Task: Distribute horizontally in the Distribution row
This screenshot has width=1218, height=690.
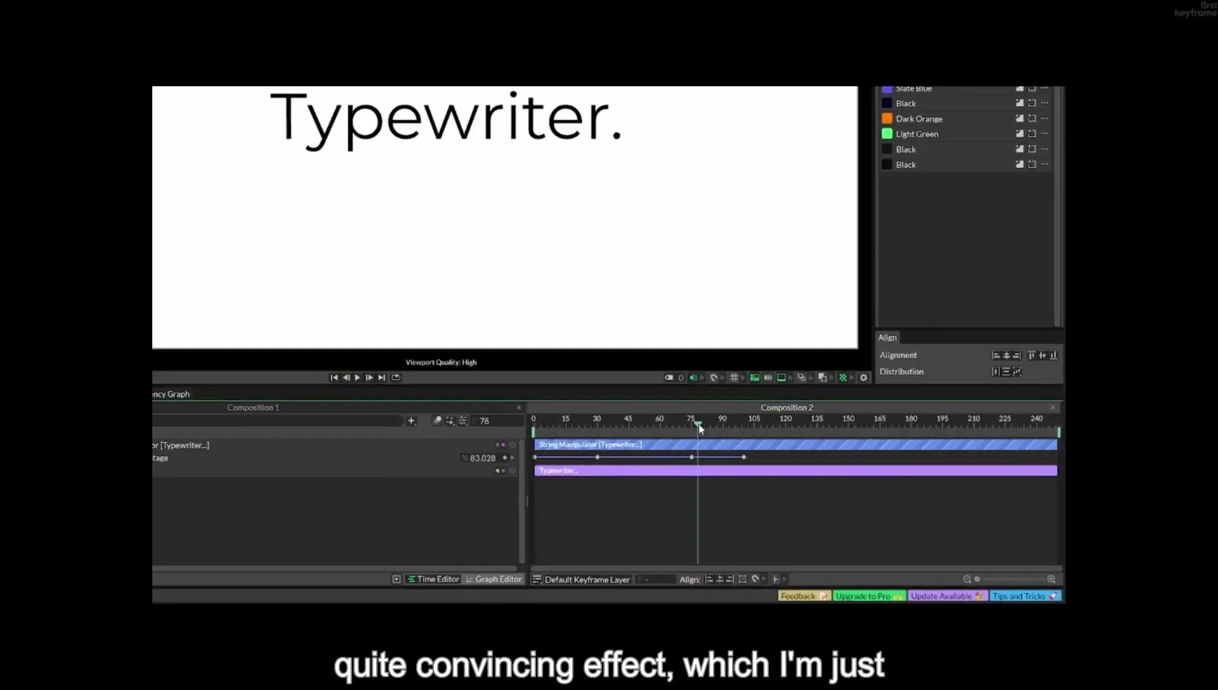Action: (x=995, y=372)
